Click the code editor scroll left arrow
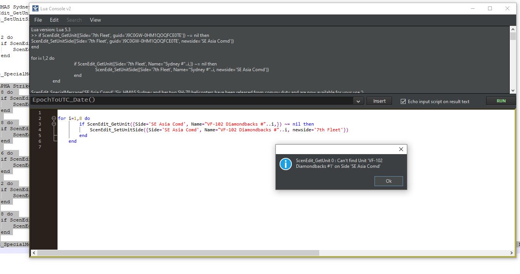Image resolution: width=520 pixels, height=274 pixels. click(x=34, y=253)
